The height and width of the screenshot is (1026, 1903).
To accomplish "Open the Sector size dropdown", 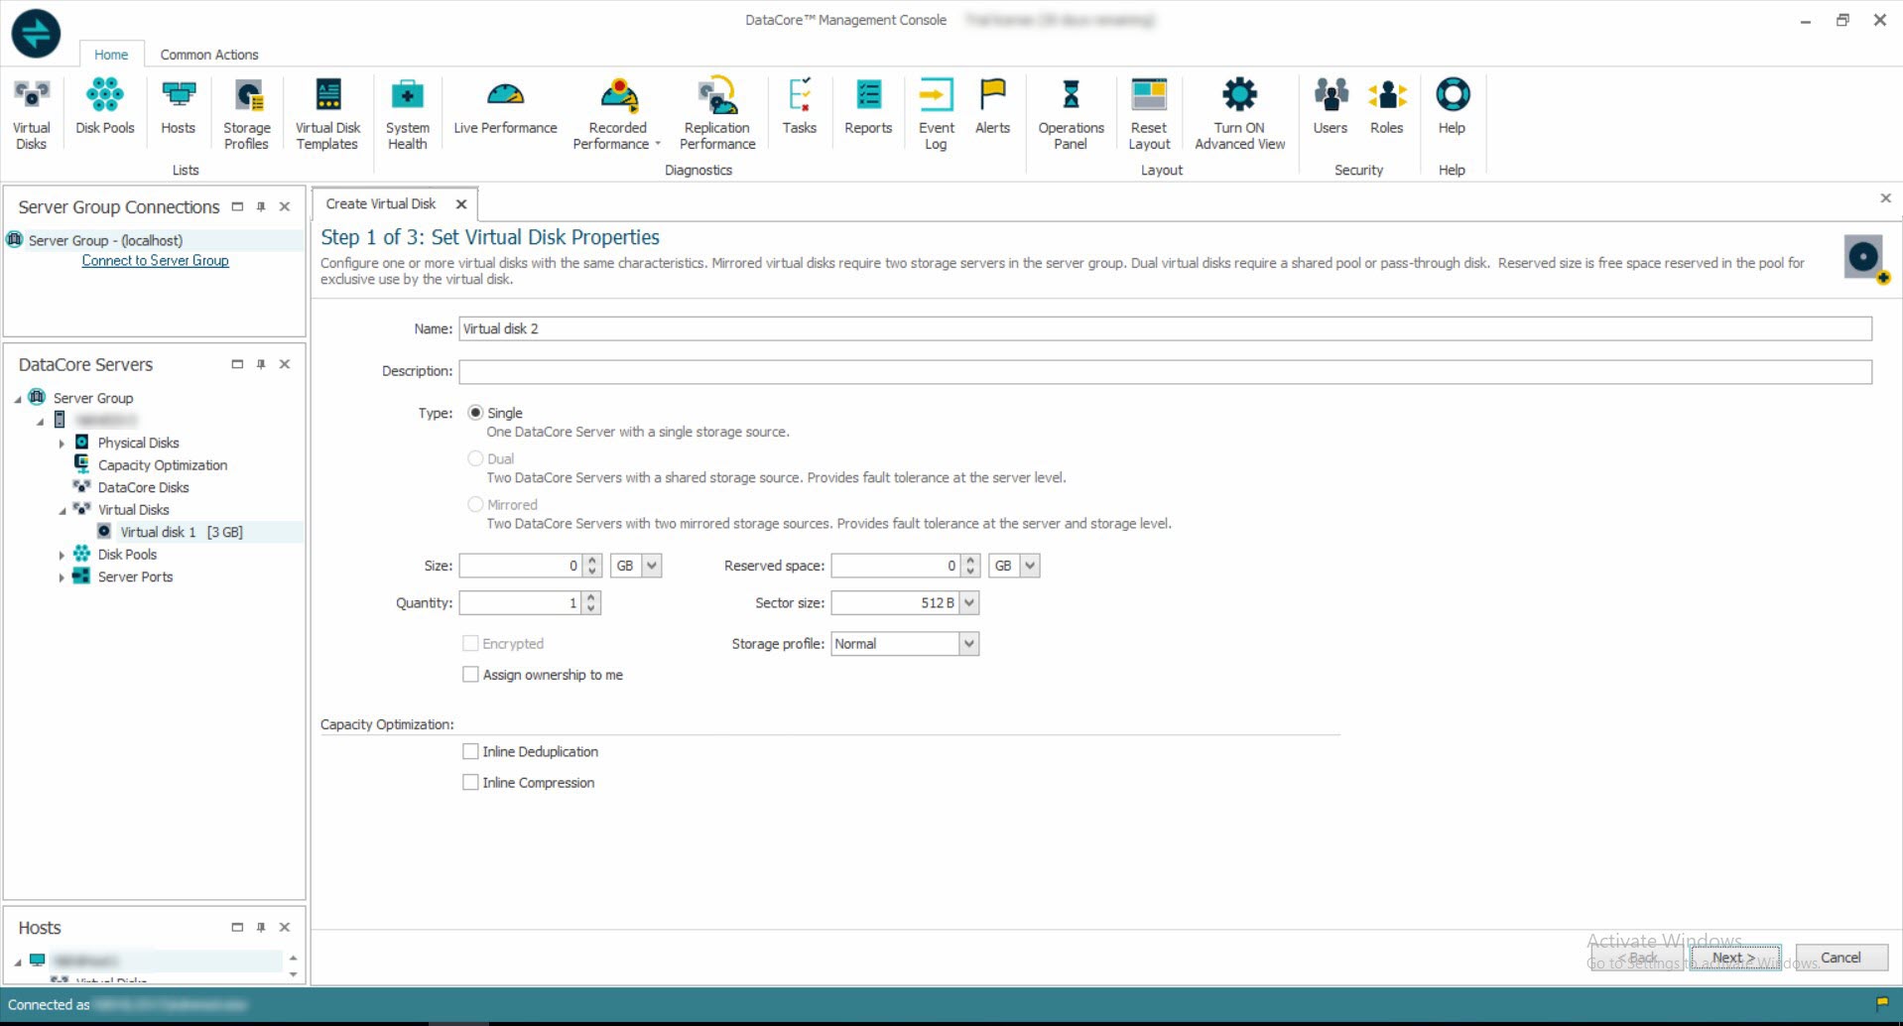I will (x=969, y=603).
